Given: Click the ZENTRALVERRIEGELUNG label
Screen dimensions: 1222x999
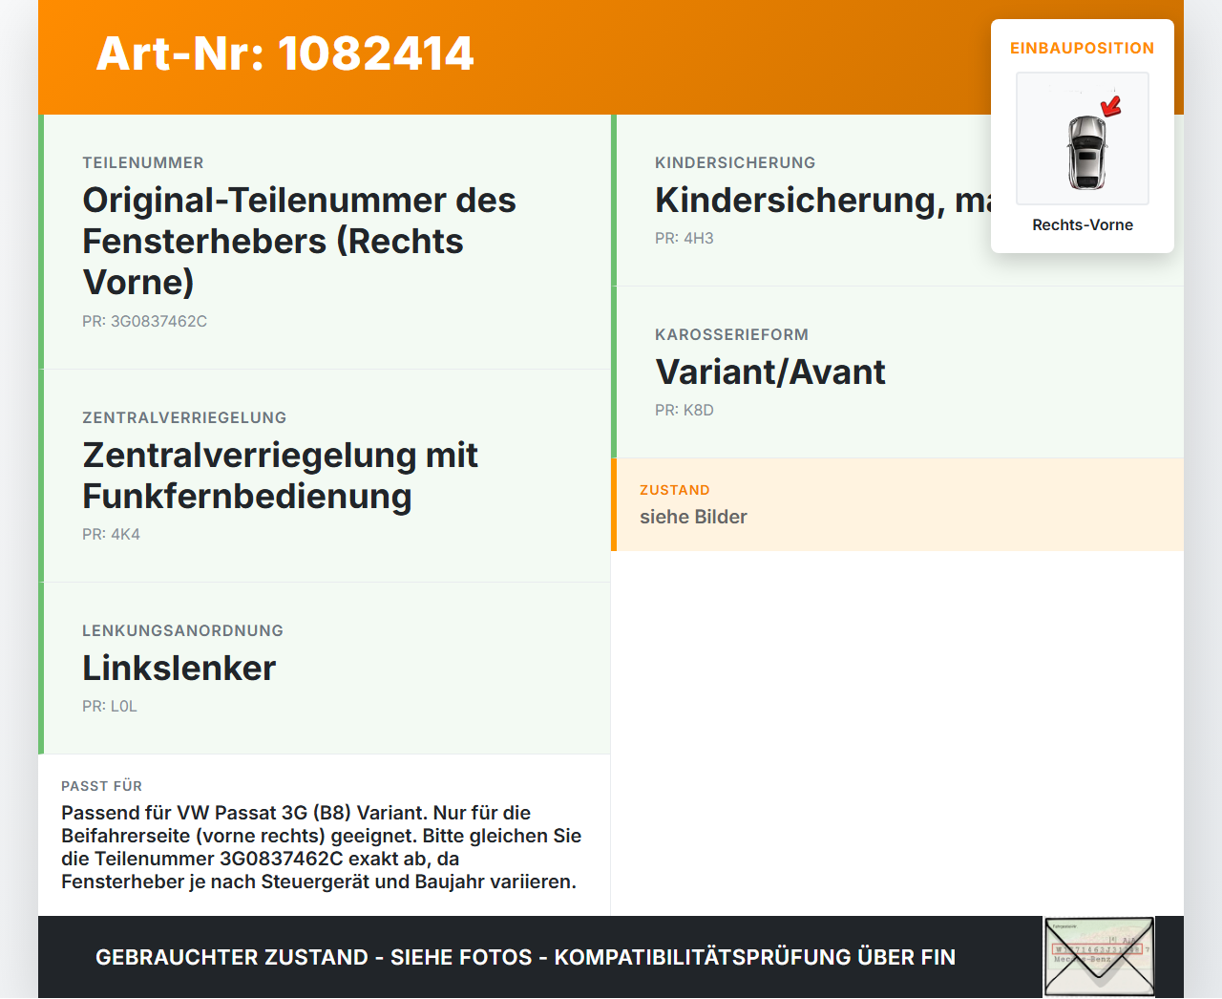Looking at the screenshot, I should point(184,417).
